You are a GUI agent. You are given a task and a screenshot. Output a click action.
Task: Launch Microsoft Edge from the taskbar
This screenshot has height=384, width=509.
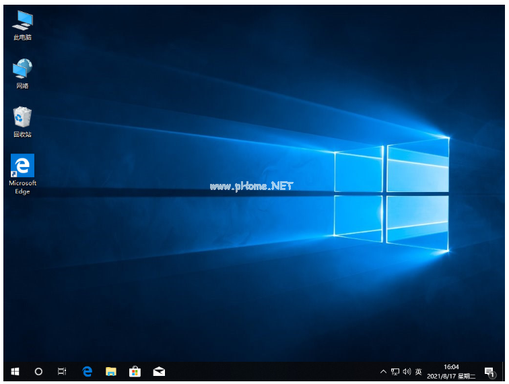(x=87, y=371)
